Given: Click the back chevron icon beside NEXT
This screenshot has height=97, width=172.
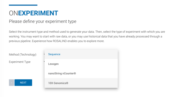Looking at the screenshot, I should pos(11,83).
